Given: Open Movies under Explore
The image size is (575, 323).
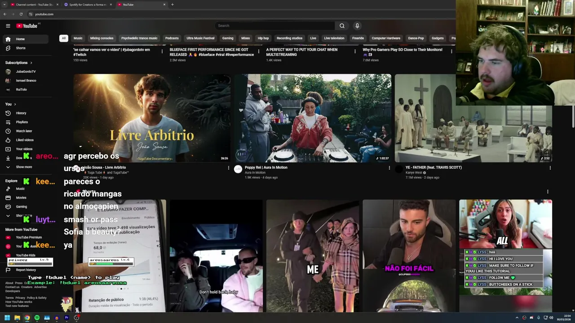Looking at the screenshot, I should 25,197.
